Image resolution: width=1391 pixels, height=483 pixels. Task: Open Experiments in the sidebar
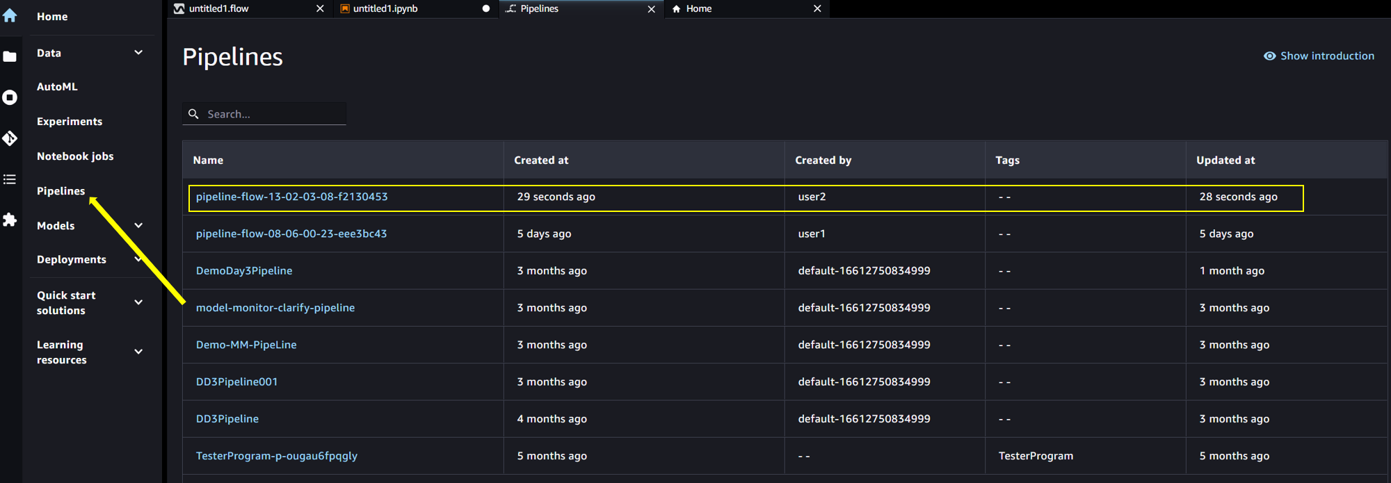click(x=70, y=122)
